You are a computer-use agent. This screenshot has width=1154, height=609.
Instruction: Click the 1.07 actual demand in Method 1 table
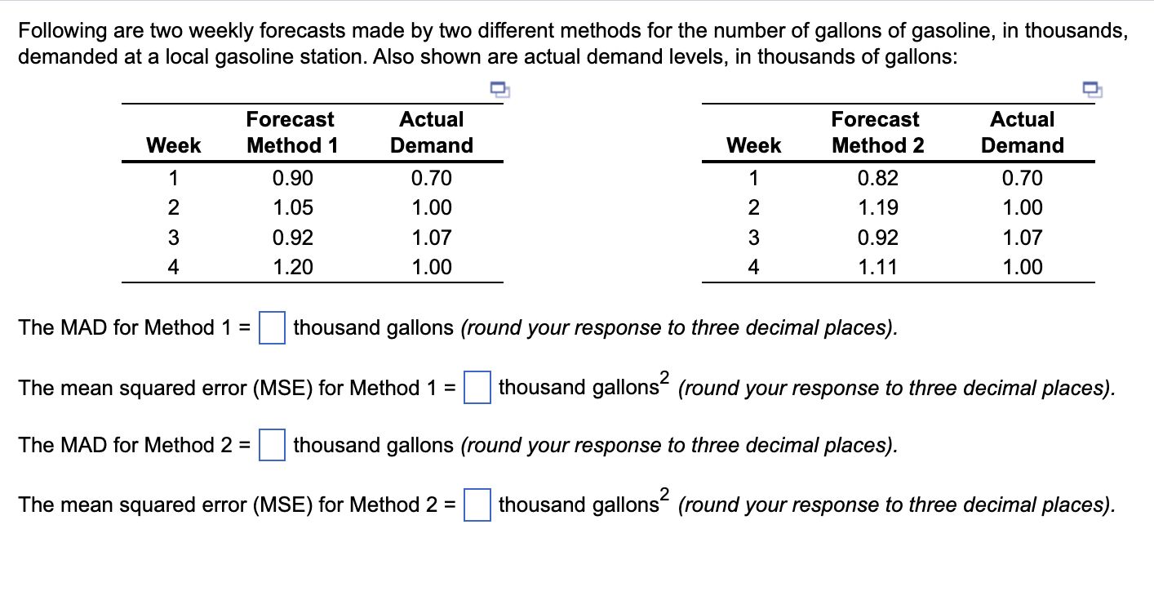[432, 238]
